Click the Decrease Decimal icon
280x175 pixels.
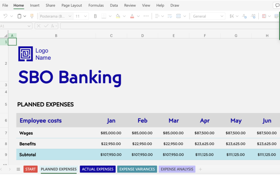pyautogui.click(x=245, y=16)
